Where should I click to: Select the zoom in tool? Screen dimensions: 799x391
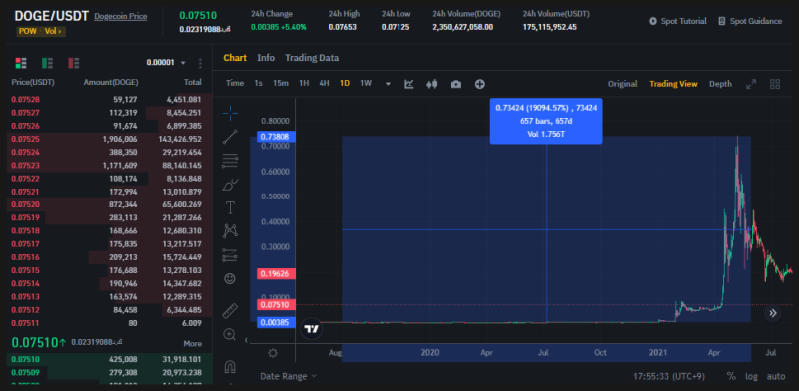(230, 334)
